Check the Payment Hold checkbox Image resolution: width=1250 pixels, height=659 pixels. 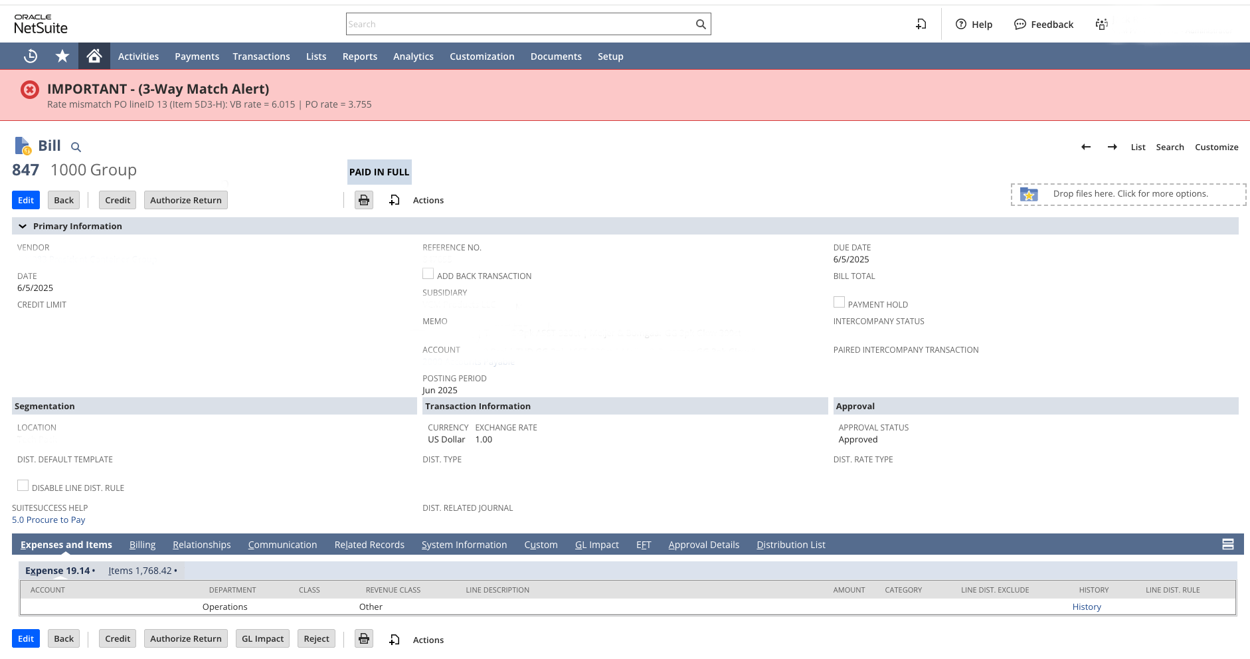(840, 302)
